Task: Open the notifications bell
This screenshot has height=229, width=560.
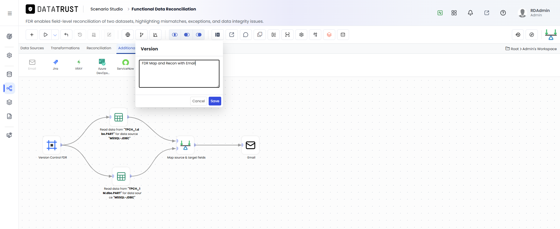Action: click(x=470, y=13)
